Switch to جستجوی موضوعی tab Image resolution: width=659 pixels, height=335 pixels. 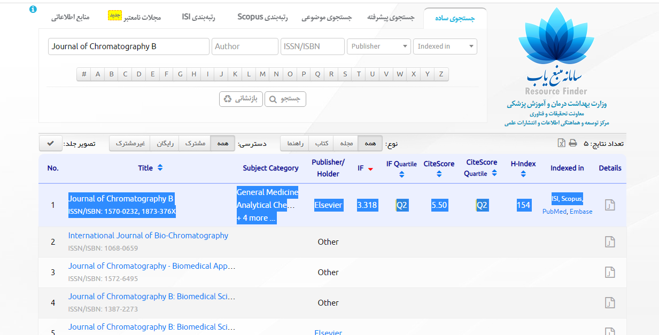[x=327, y=18]
